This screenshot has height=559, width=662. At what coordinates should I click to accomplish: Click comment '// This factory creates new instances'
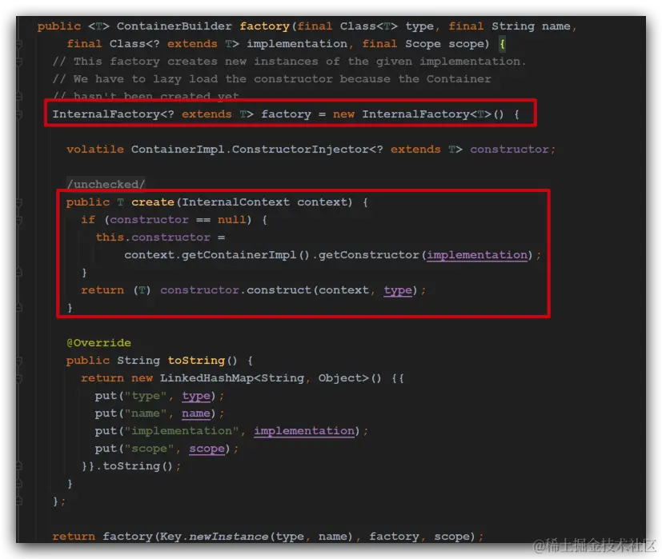coord(289,62)
